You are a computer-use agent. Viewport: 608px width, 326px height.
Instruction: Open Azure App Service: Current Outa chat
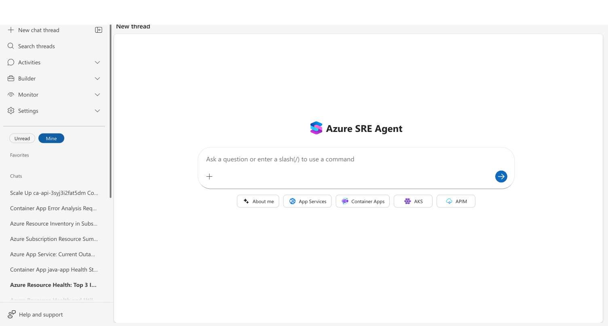(53, 254)
